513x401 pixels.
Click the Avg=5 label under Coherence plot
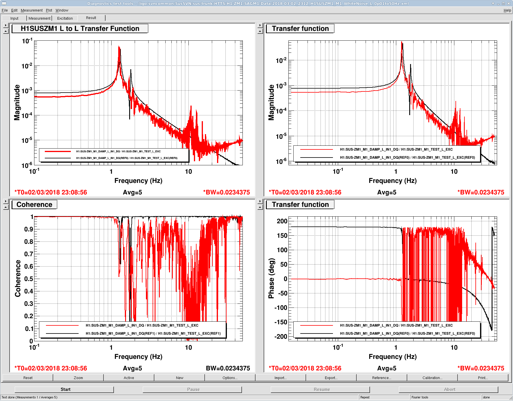coord(132,368)
